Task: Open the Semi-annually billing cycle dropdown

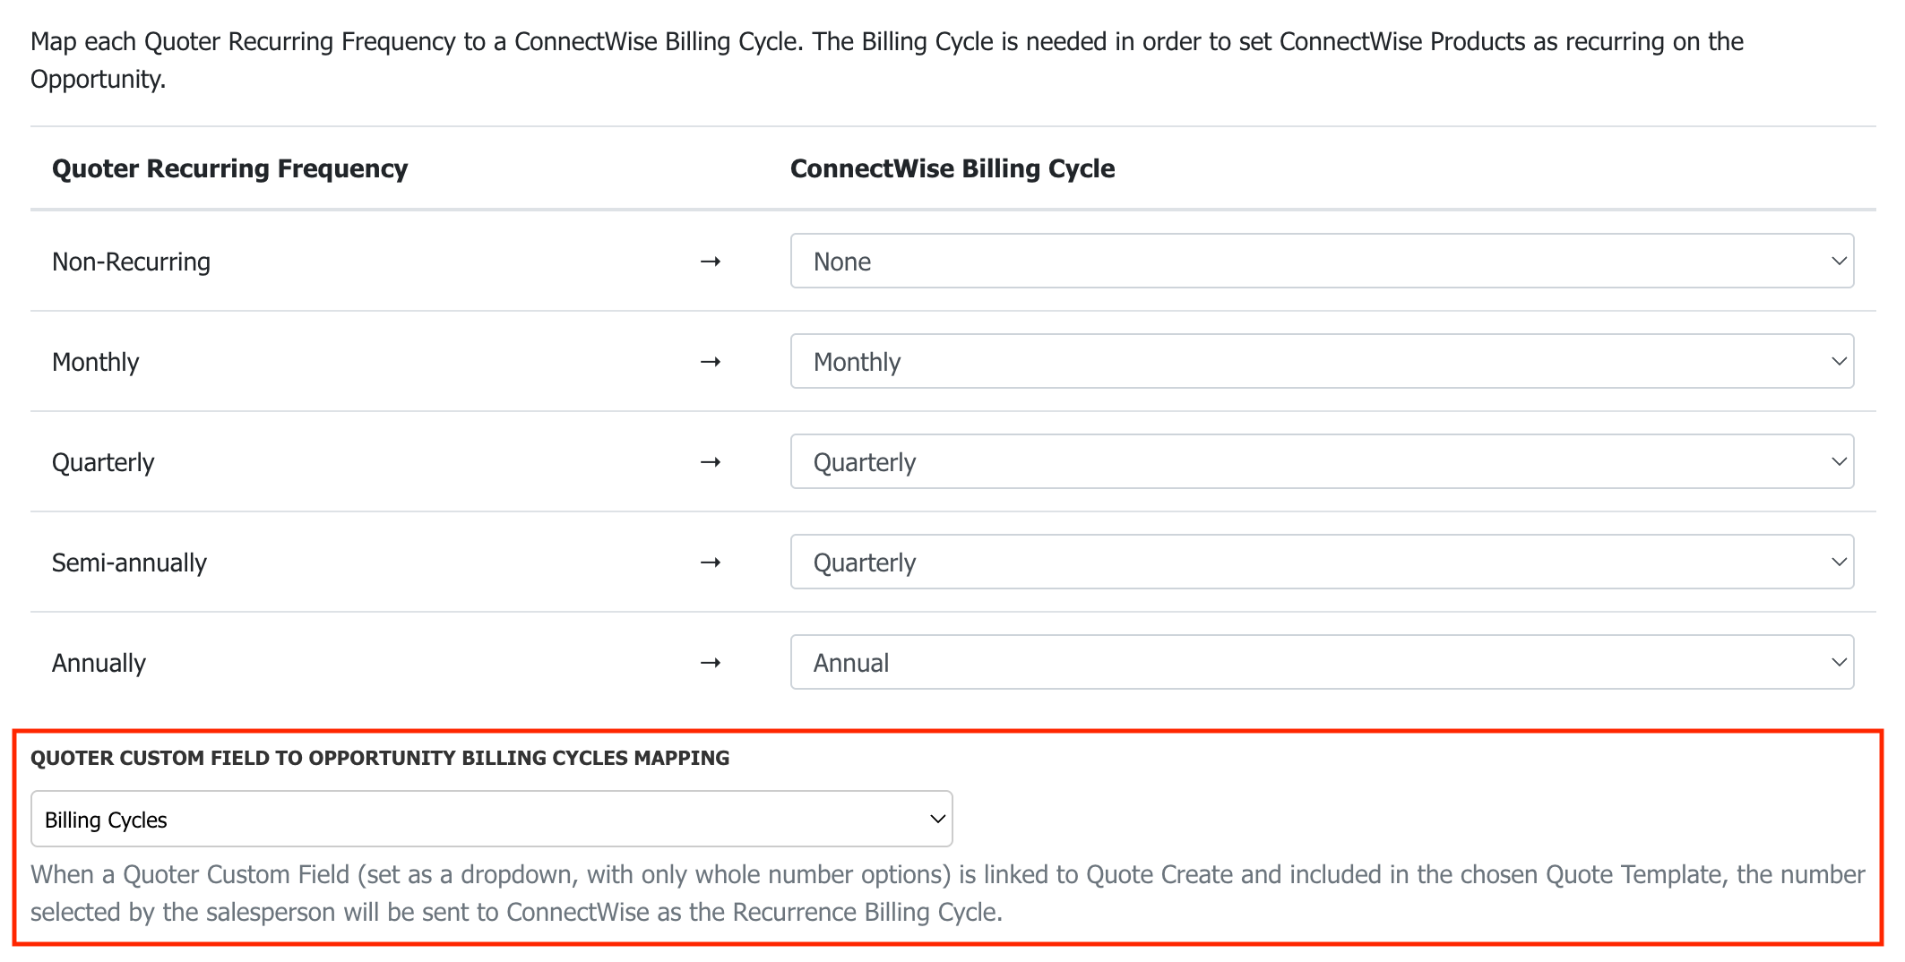Action: click(1322, 562)
